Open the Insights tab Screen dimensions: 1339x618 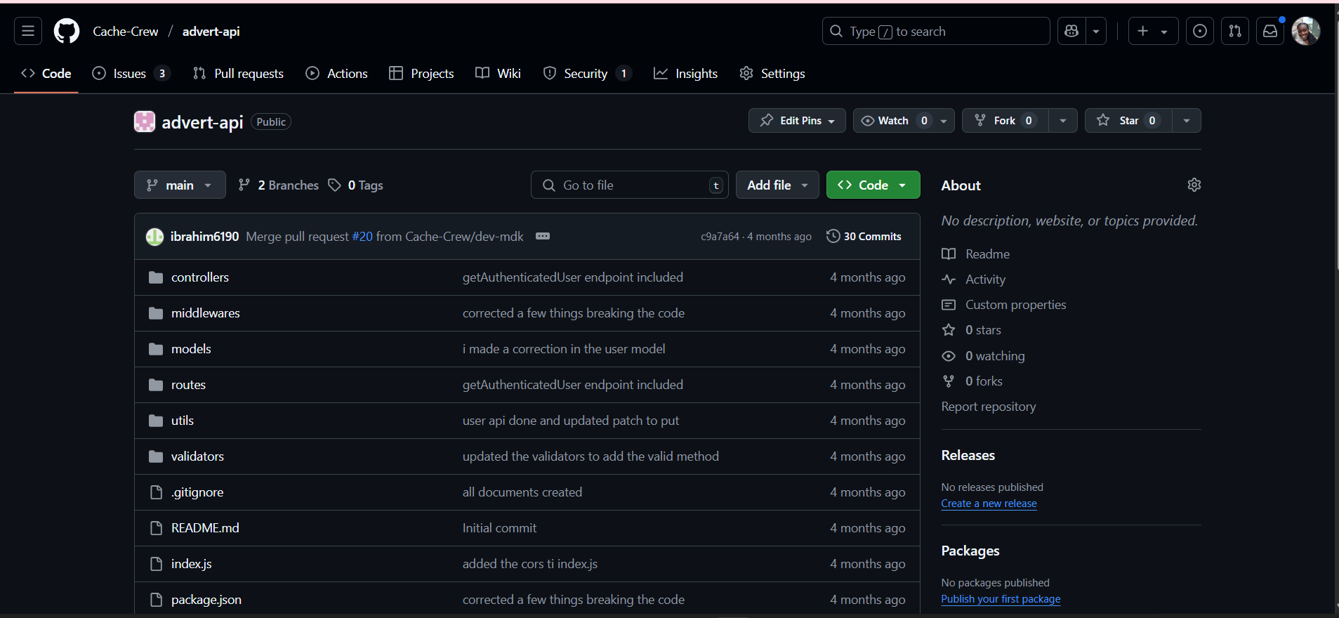tap(685, 73)
